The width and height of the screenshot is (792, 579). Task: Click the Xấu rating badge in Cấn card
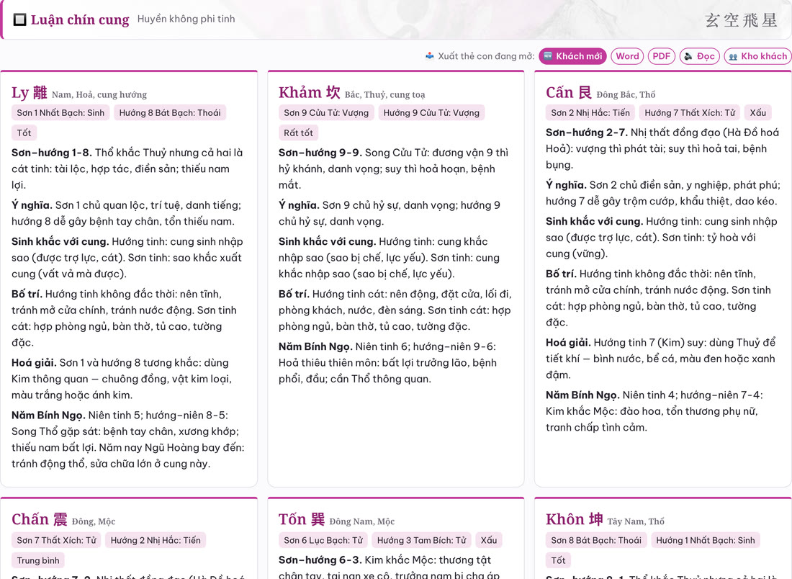757,112
